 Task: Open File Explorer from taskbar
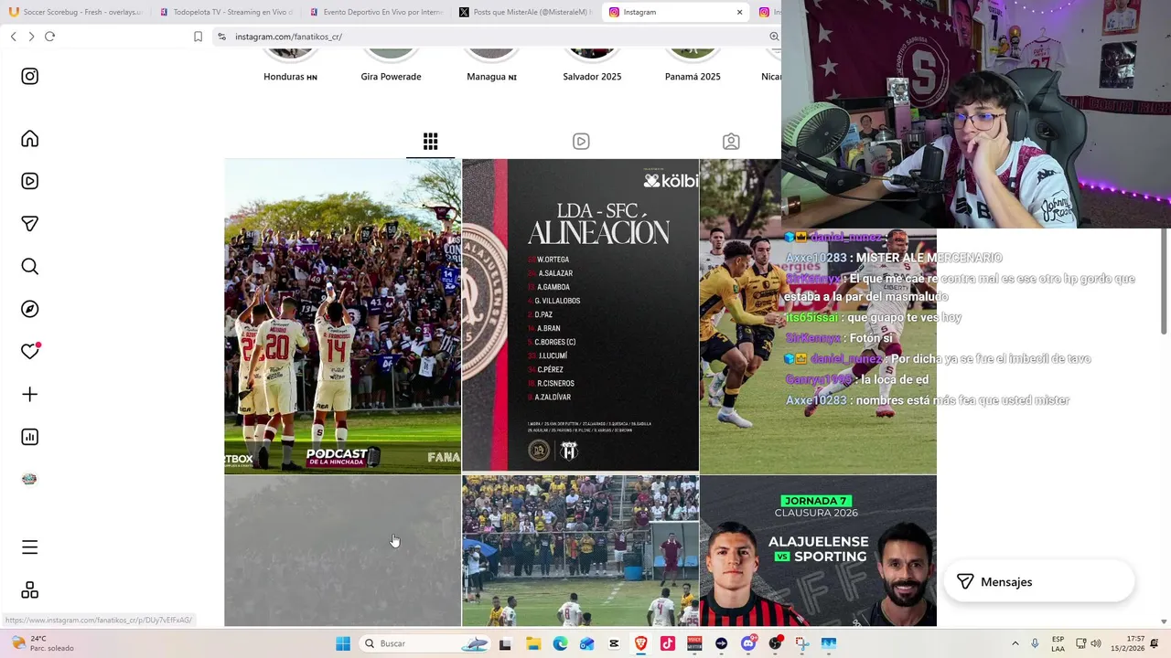[533, 643]
